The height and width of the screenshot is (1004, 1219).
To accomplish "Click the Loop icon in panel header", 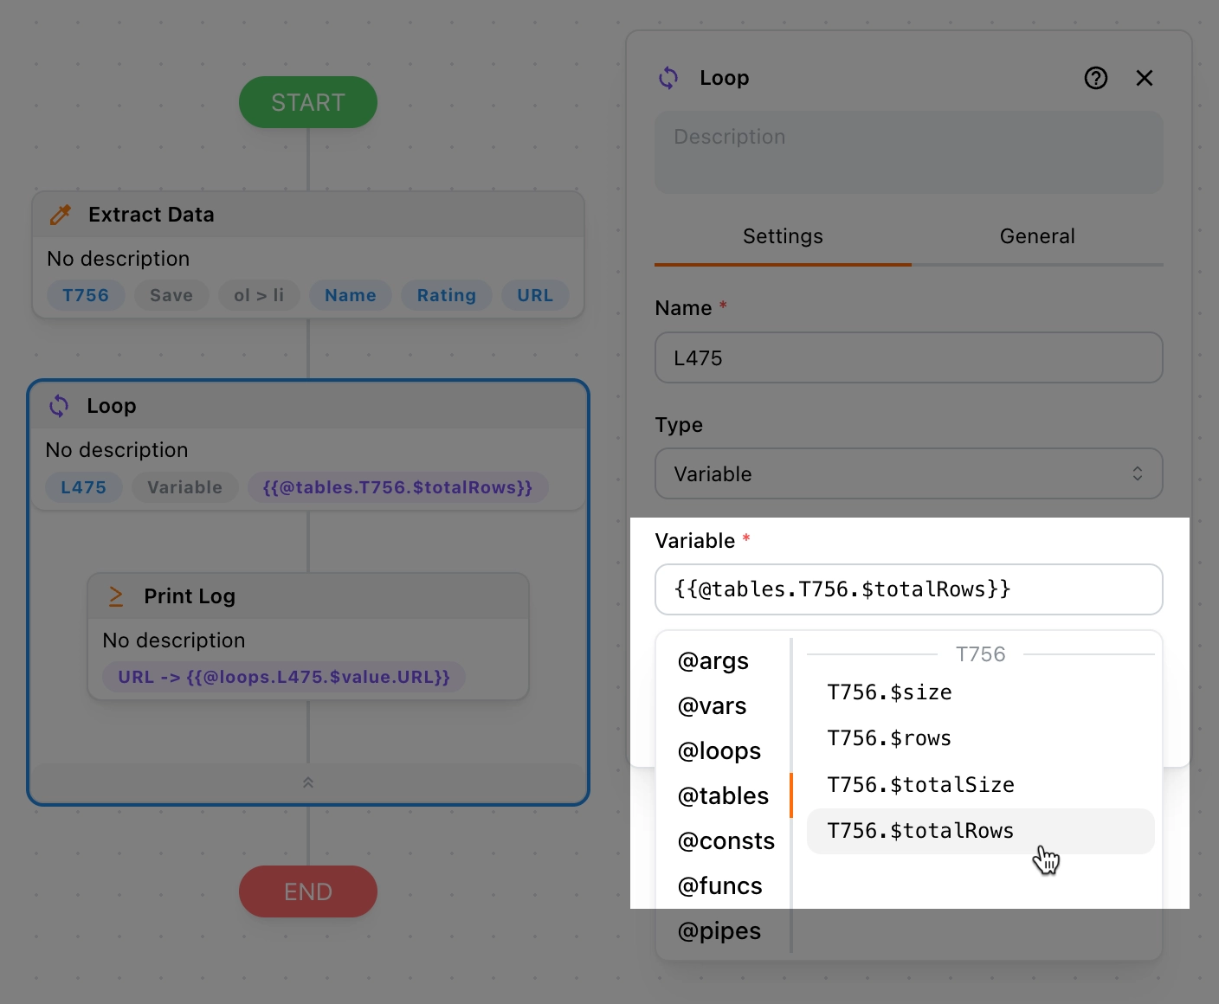I will [668, 79].
